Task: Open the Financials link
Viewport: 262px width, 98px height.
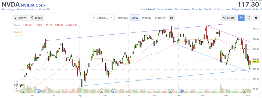Action: point(197,9)
